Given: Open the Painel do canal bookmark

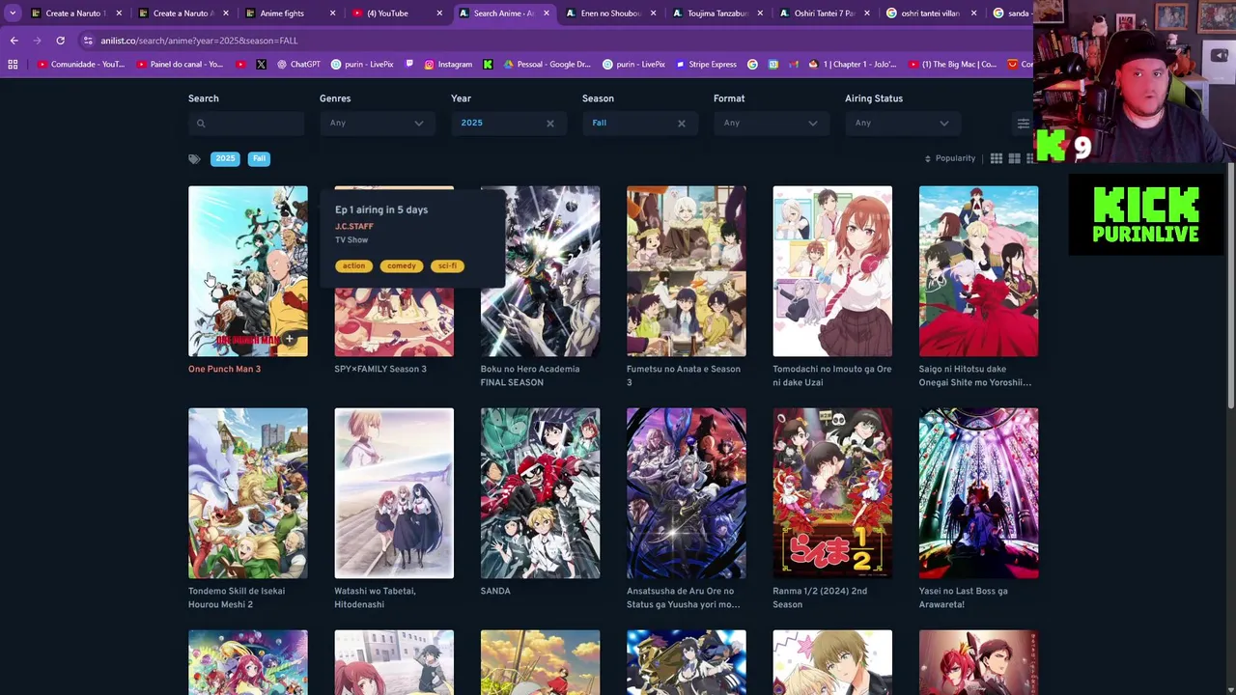Looking at the screenshot, I should coord(180,65).
